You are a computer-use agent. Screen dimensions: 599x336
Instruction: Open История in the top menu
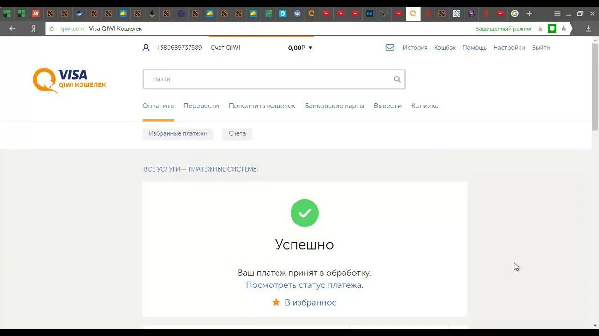click(415, 48)
